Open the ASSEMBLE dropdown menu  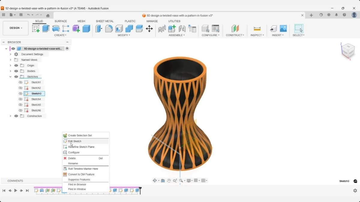coord(177,35)
